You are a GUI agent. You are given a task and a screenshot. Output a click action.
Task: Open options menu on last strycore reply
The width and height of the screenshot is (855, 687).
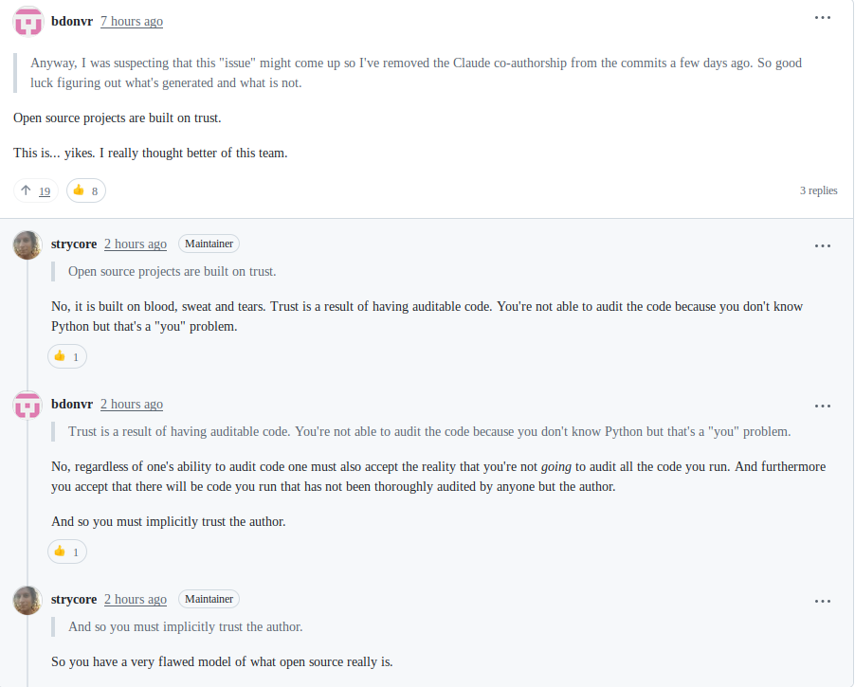pos(822,602)
